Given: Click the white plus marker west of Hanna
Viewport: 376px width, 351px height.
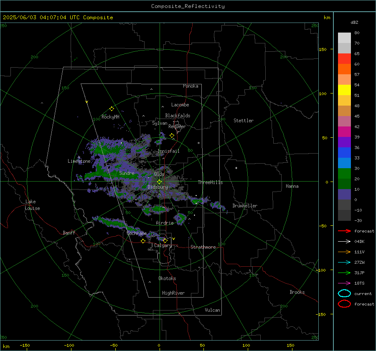Looking at the screenshot, I should 236,168.
